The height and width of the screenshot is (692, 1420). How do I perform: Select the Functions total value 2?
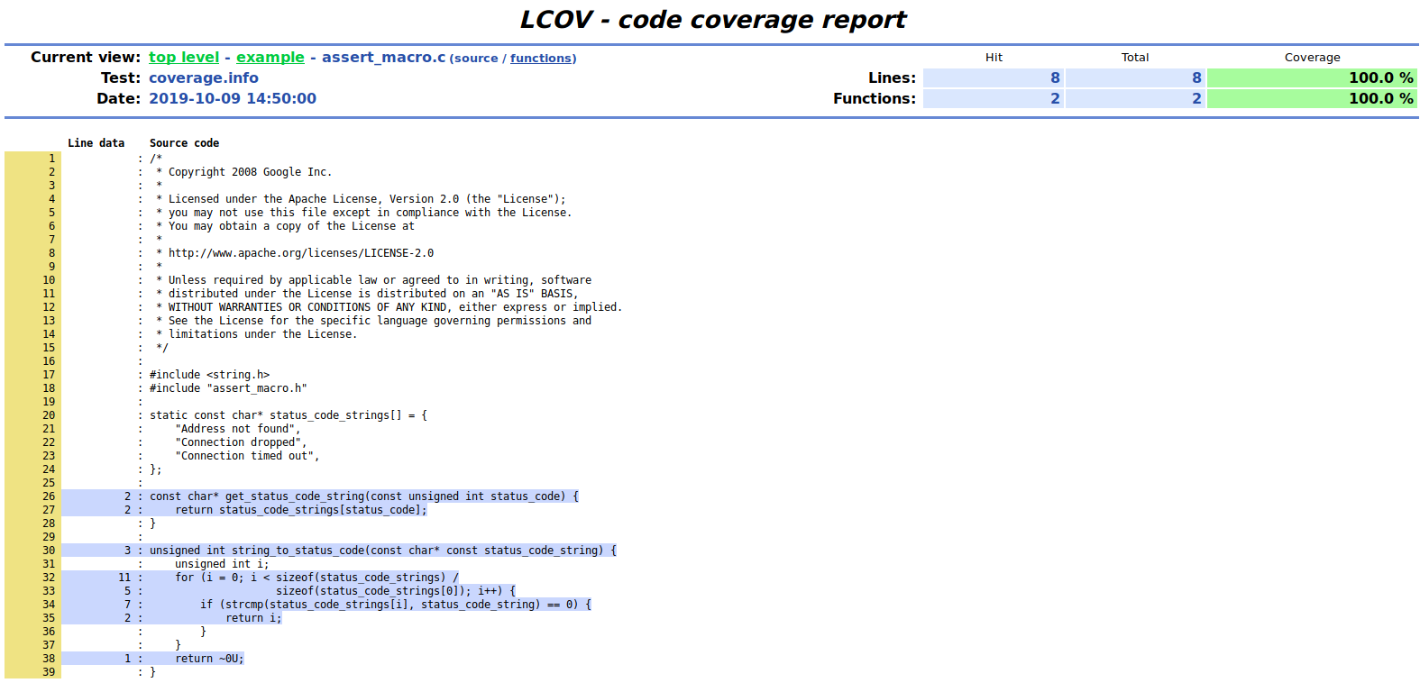(x=1135, y=98)
